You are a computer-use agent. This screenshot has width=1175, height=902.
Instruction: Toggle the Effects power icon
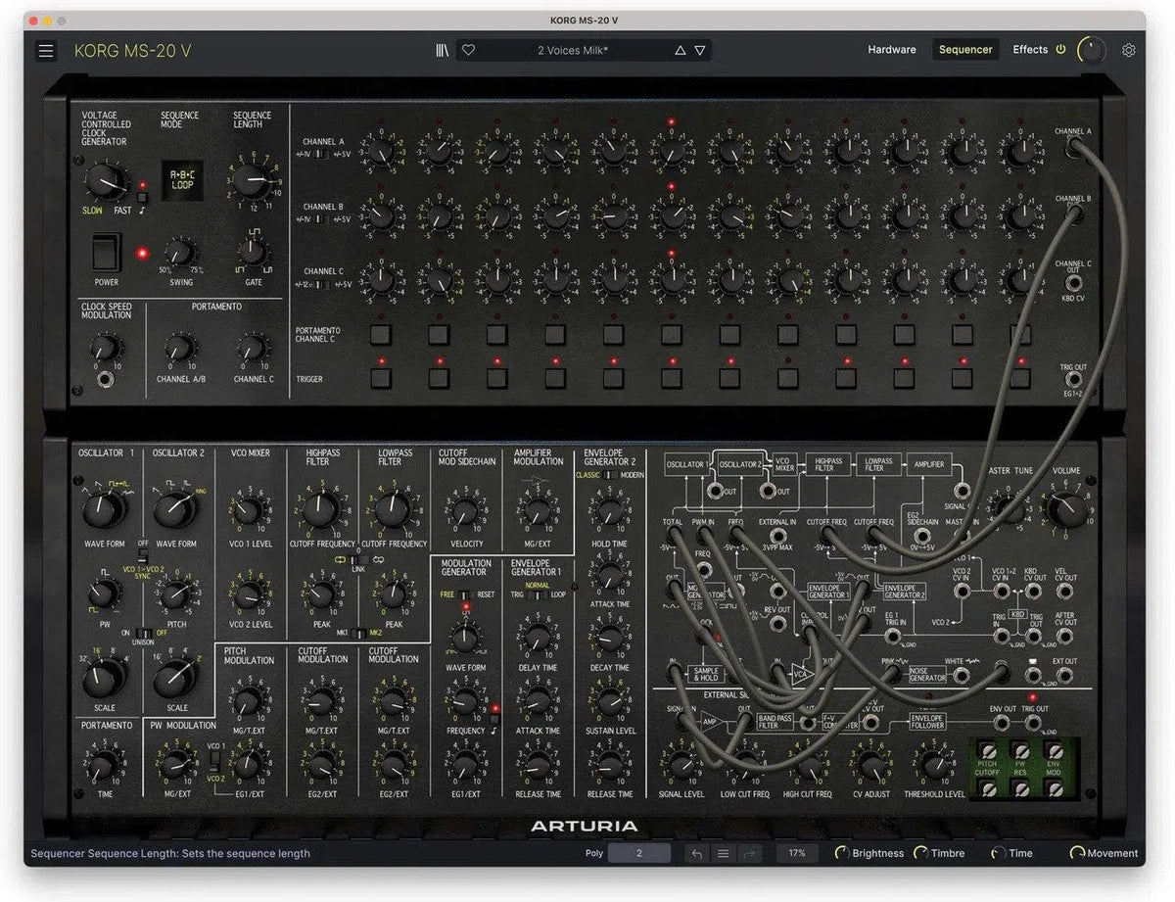tap(1060, 49)
